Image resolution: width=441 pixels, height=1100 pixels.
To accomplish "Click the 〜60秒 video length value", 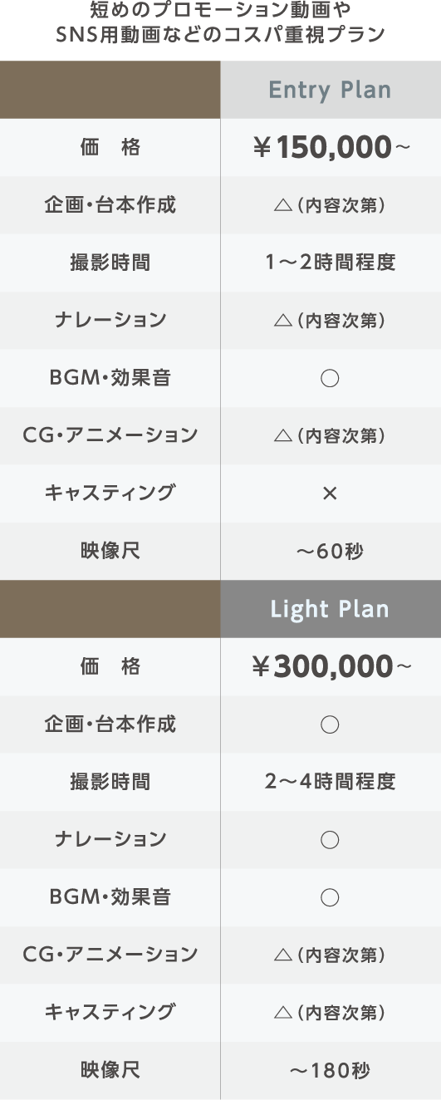I will (330, 551).
